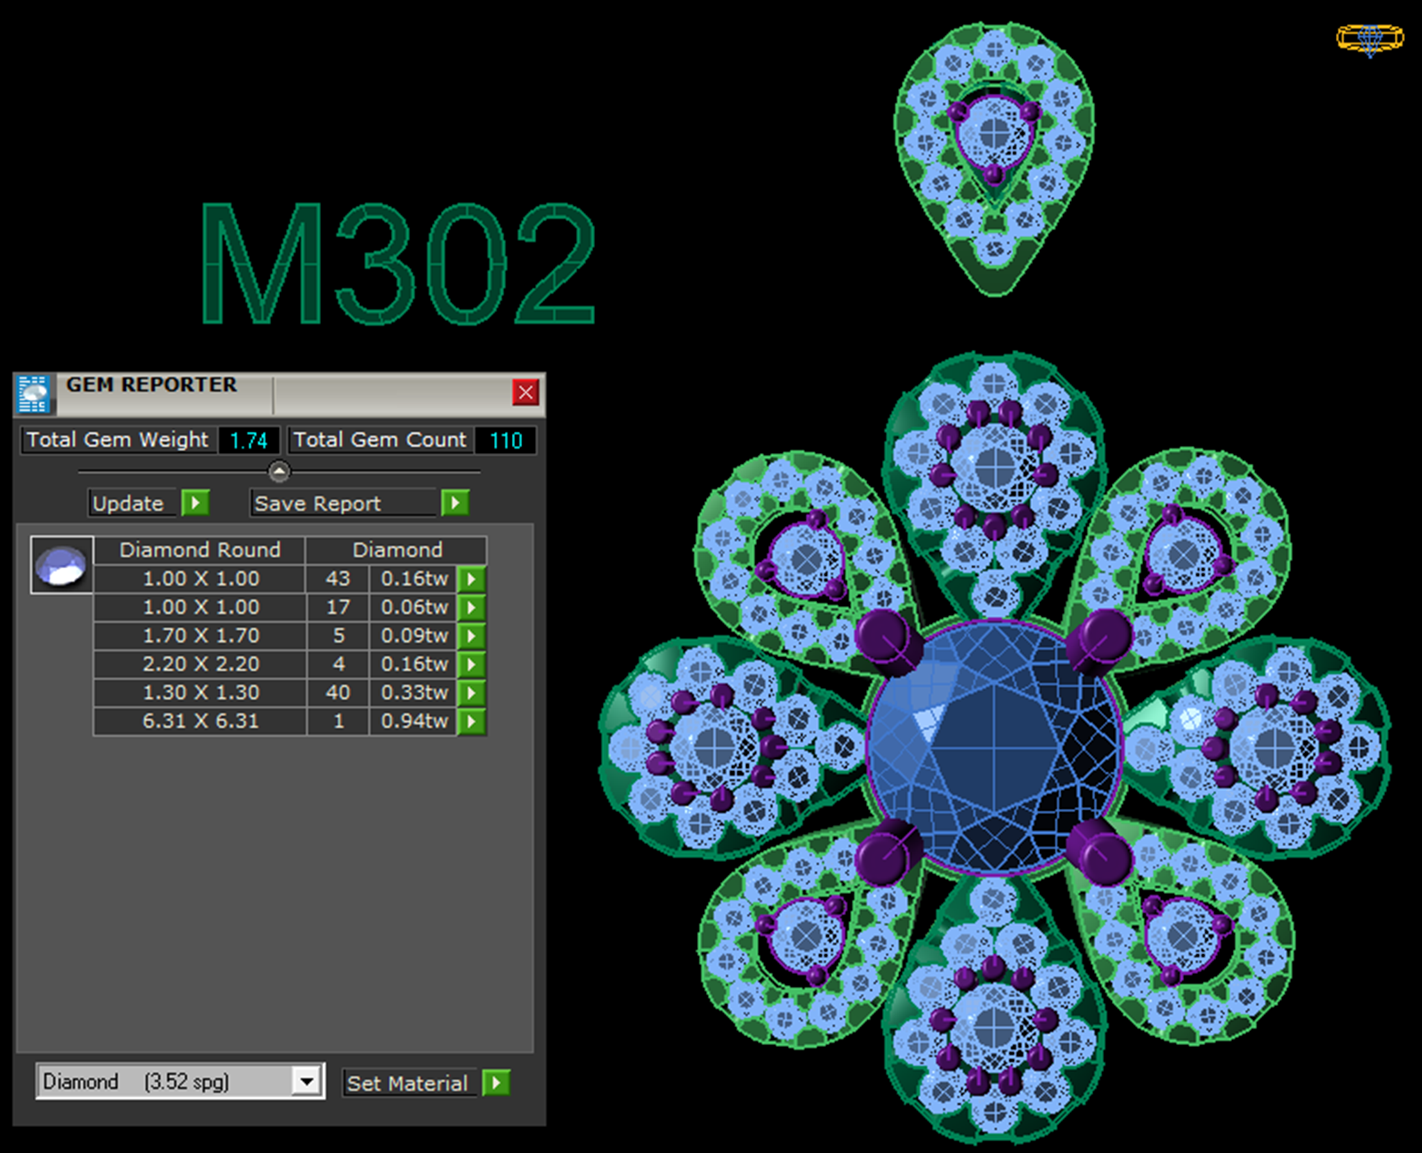This screenshot has width=1422, height=1153.
Task: Click the yellow ring gizmo icon
Action: 1369,38
